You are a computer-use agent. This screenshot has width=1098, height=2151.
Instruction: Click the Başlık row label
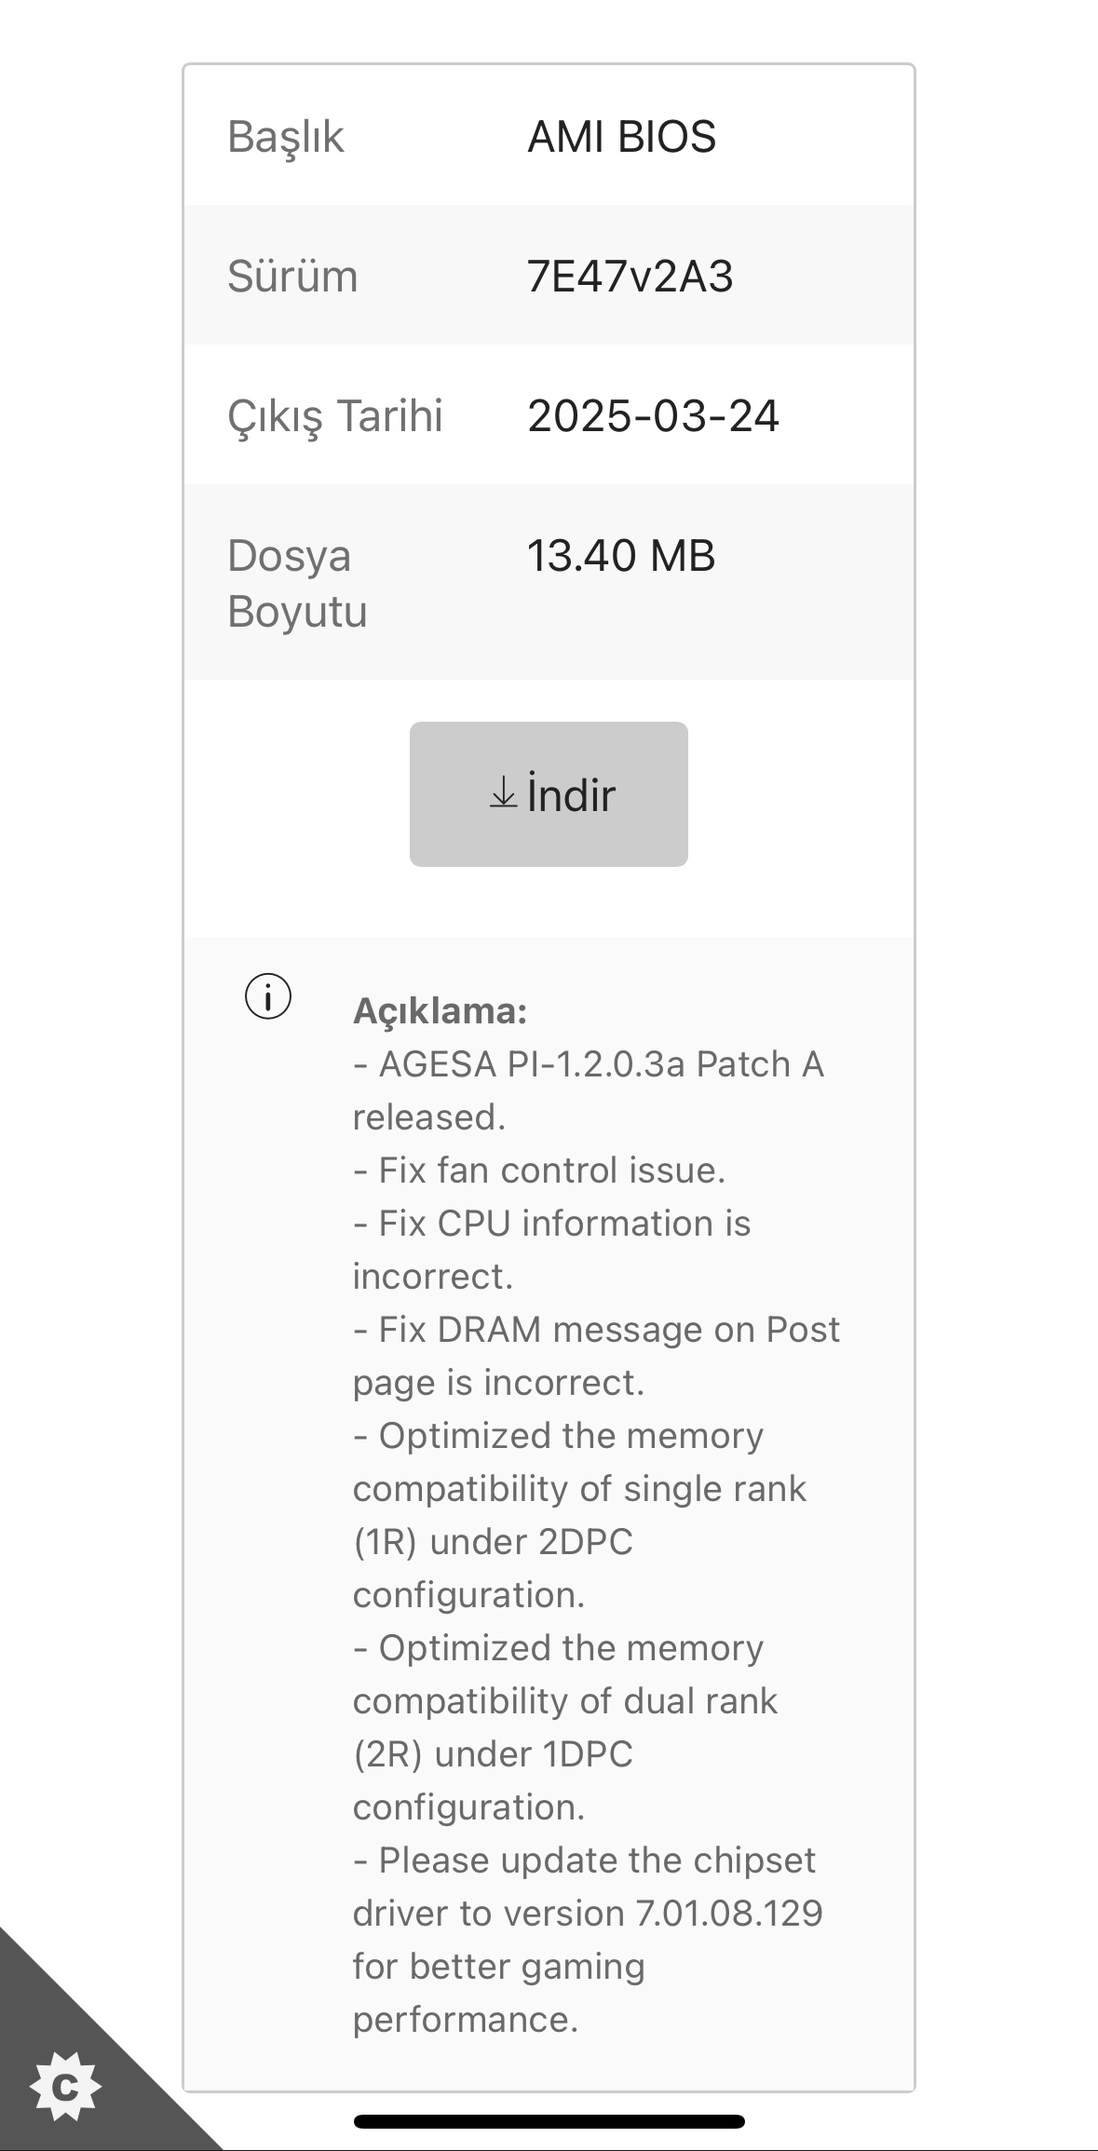(x=286, y=137)
